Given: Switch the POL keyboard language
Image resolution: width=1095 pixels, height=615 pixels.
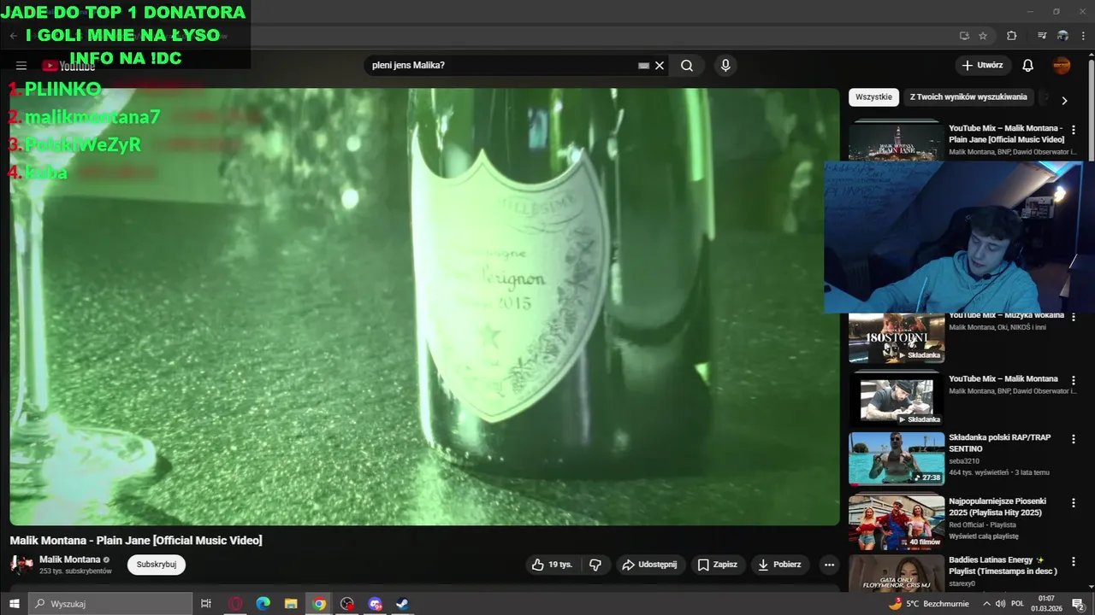Looking at the screenshot, I should (x=1017, y=604).
